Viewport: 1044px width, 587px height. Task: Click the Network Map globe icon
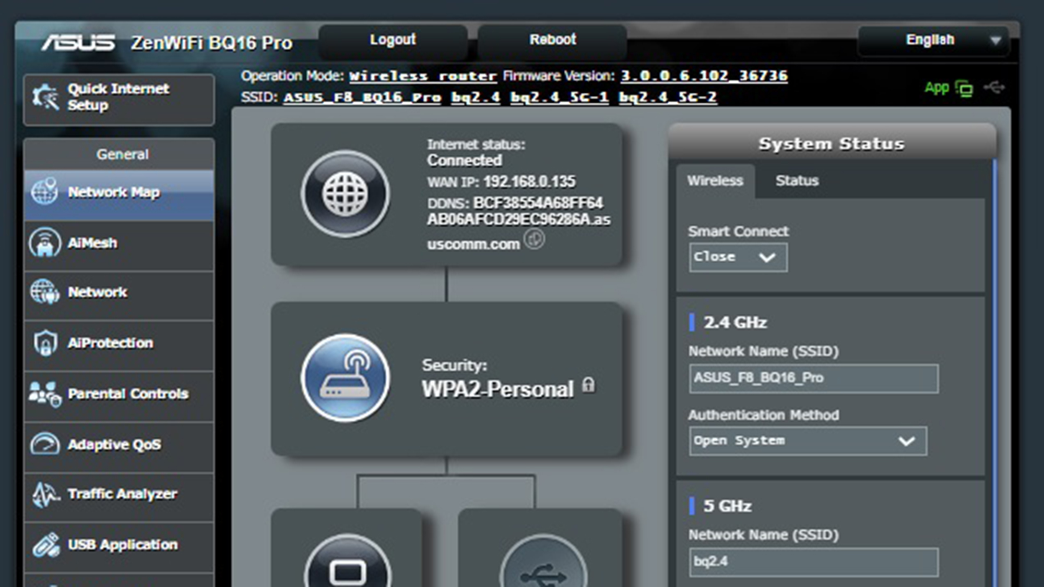pyautogui.click(x=44, y=191)
